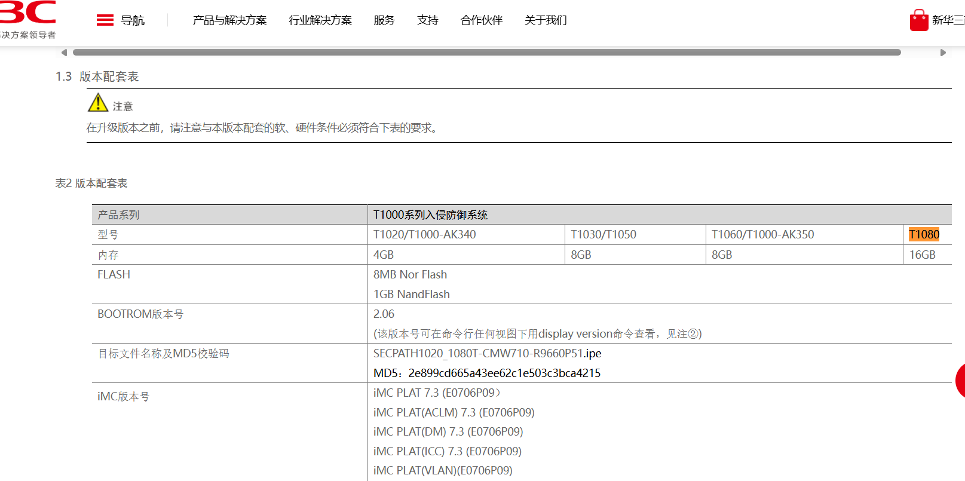Click the SECPATH1020_1080T-CMW710-R9660P51.ipe filename
This screenshot has height=481, width=965.
coord(488,353)
